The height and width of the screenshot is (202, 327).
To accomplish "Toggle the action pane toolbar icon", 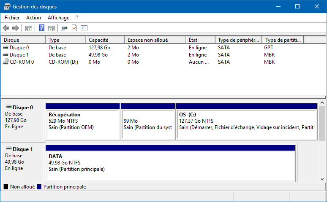I will (52, 28).
